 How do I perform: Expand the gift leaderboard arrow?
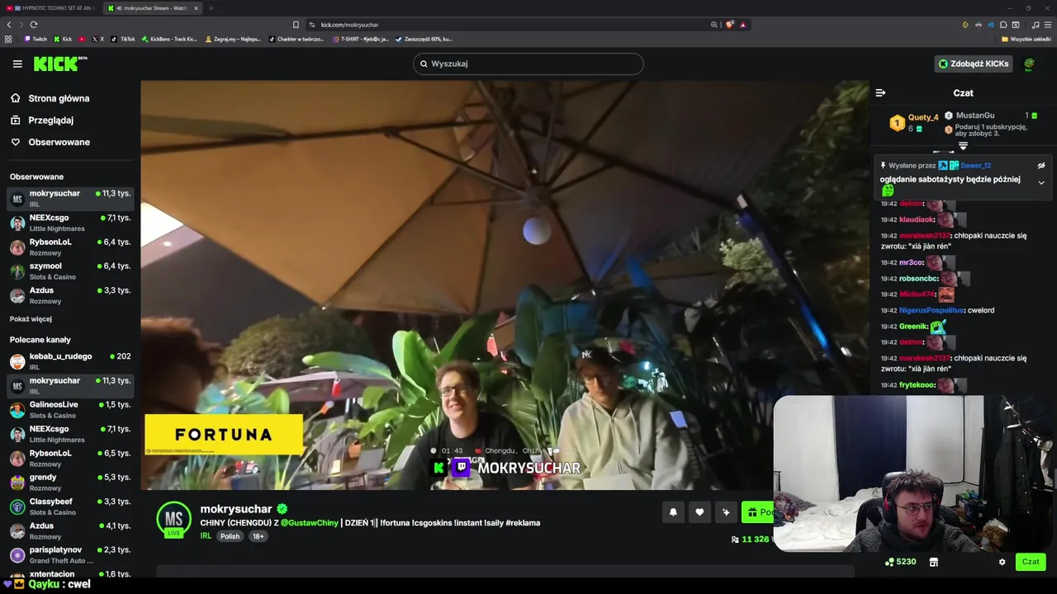[963, 147]
